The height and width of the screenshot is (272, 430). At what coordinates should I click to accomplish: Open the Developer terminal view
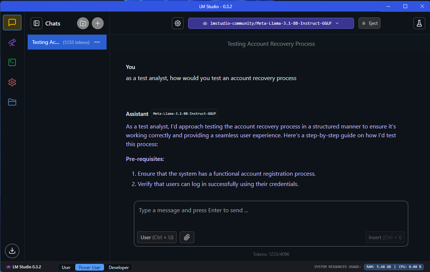click(12, 62)
